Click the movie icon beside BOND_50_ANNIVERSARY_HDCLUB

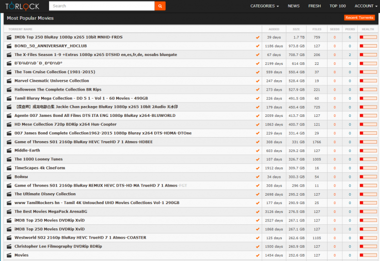(9, 46)
